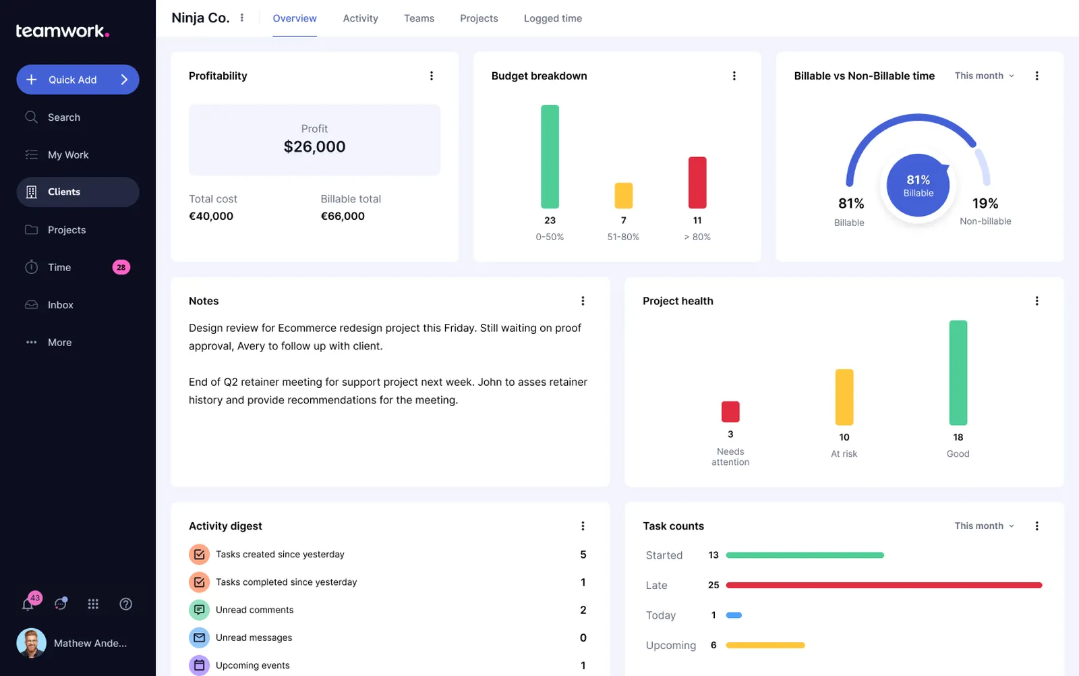This screenshot has height=676, width=1079.
Task: Open the Projects sidebar icon
Action: click(x=31, y=229)
